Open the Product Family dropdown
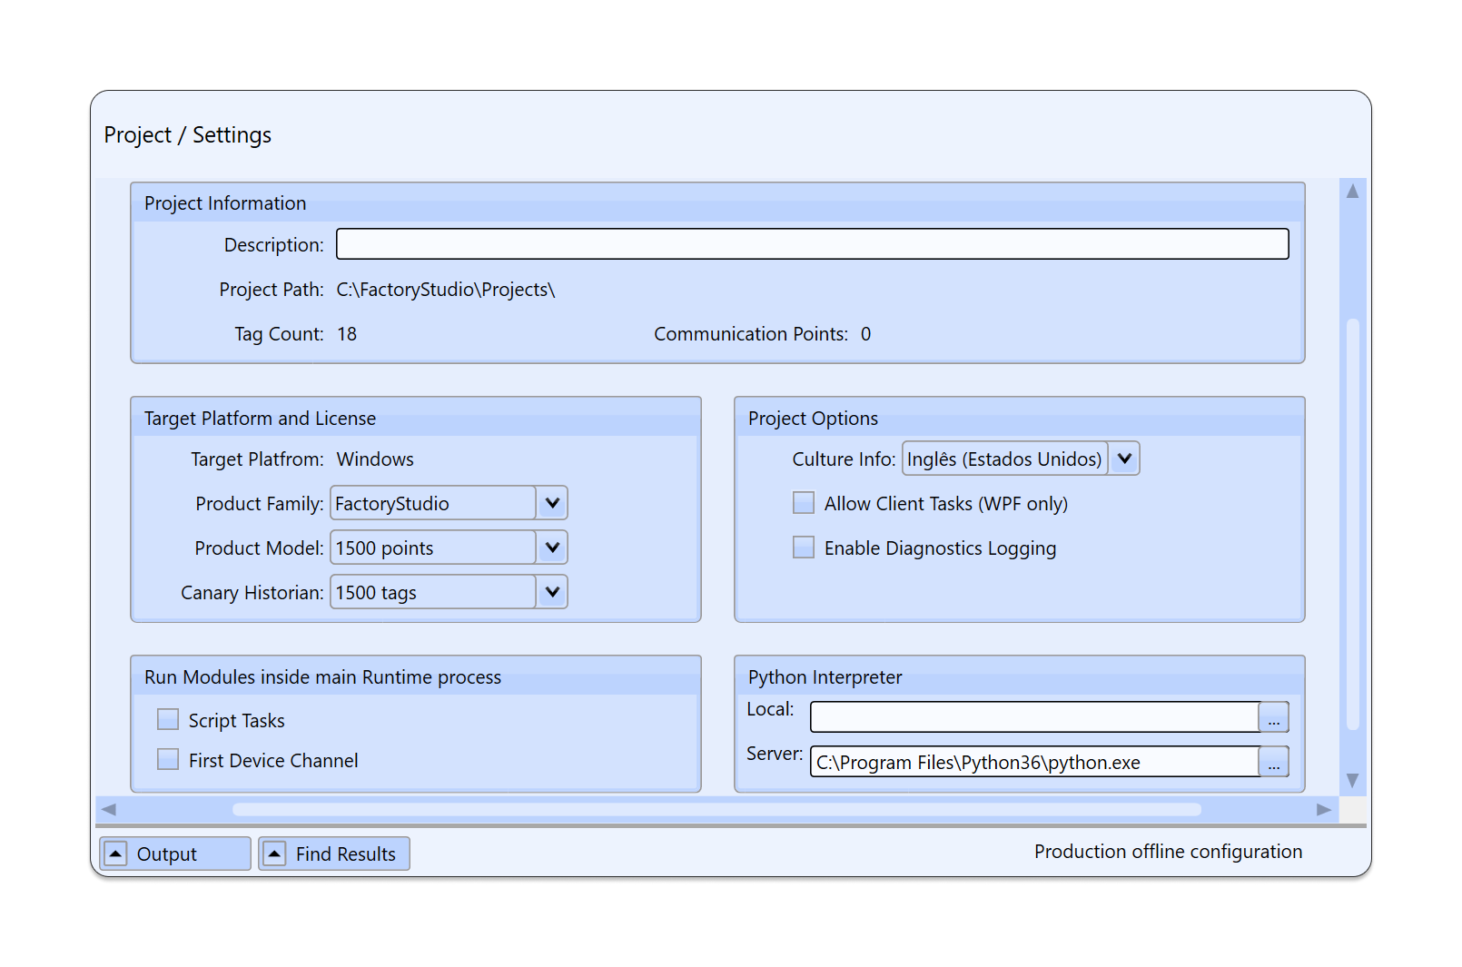This screenshot has height=967, width=1462. pos(552,503)
